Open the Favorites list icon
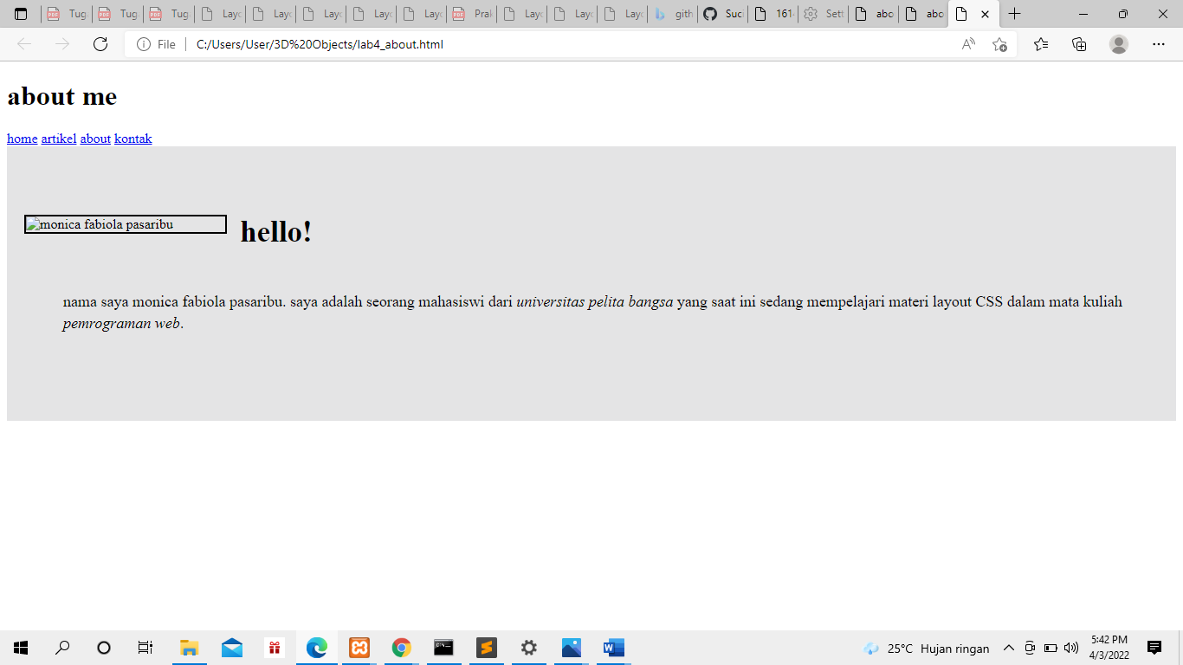 [1040, 44]
